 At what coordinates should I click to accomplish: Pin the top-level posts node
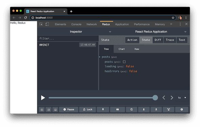[x=114, y=57]
